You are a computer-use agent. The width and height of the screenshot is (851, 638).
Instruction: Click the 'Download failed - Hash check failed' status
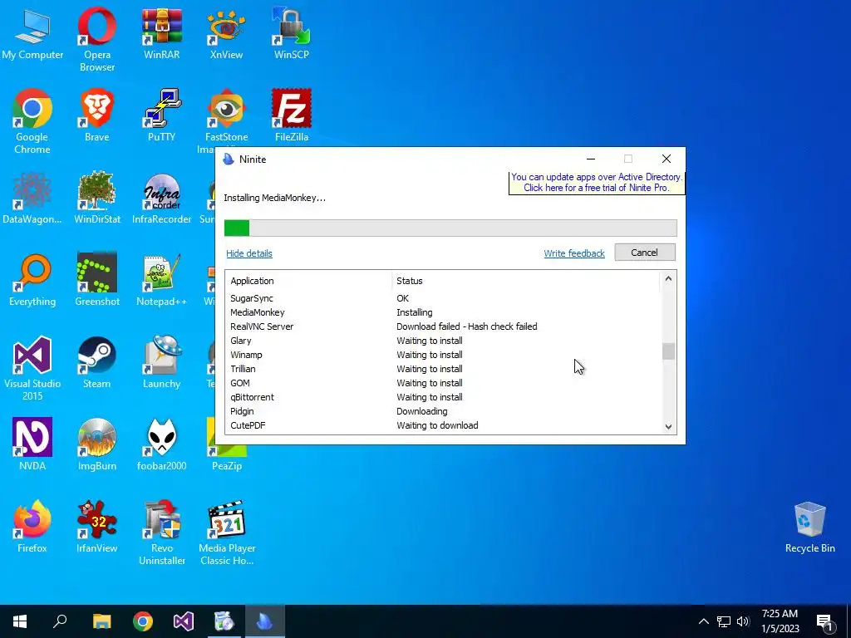coord(467,326)
